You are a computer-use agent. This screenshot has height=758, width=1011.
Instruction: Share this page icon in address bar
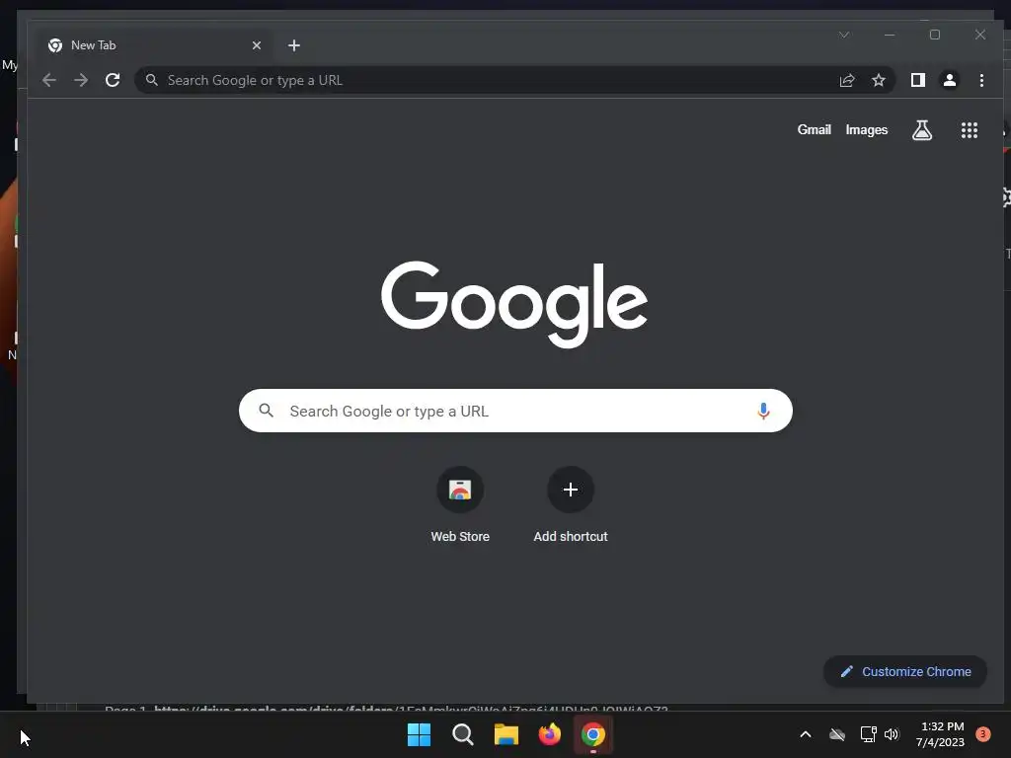click(846, 80)
